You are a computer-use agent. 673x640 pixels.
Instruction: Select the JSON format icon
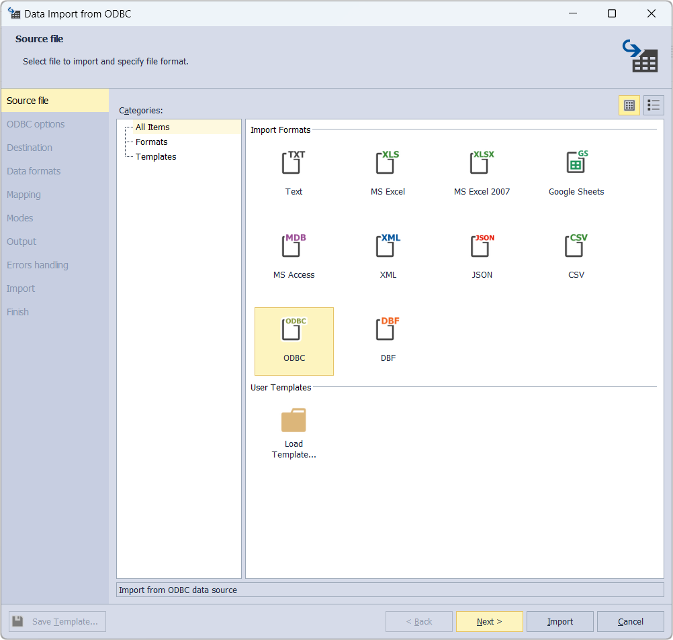[482, 255]
